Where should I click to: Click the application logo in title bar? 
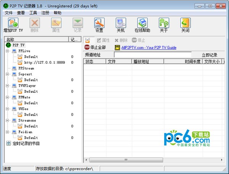coord(6,6)
